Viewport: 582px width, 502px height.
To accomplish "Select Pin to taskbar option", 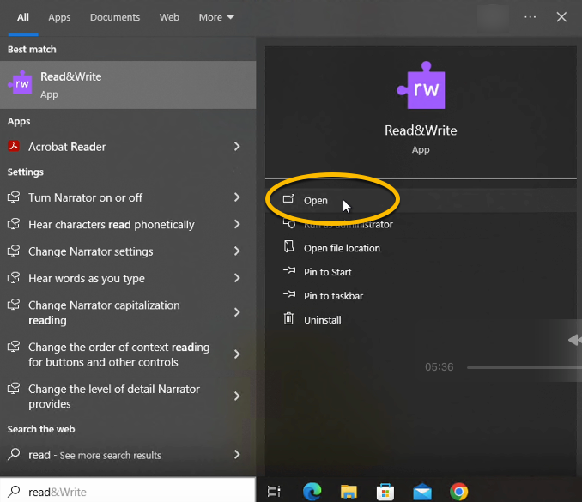I will (333, 296).
